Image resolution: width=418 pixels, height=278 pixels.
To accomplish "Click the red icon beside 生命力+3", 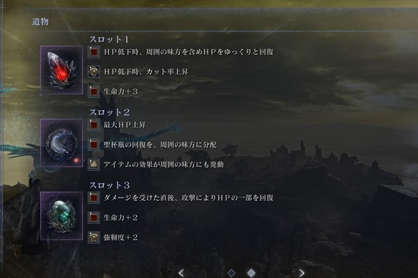I will (x=94, y=91).
